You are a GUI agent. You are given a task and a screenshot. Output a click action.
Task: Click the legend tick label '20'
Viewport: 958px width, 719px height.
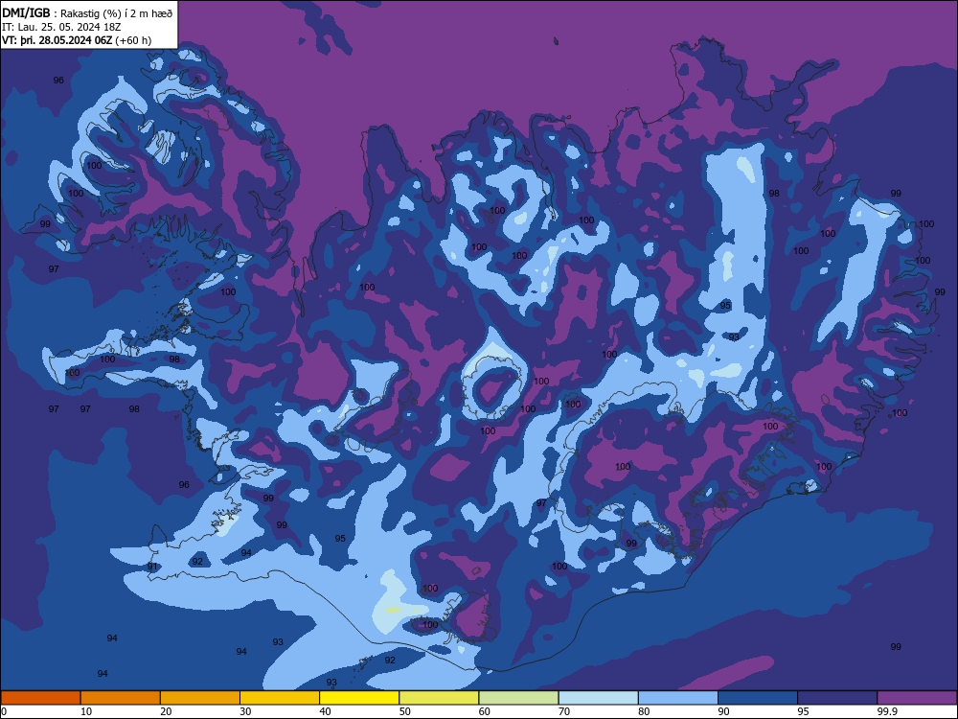click(166, 711)
